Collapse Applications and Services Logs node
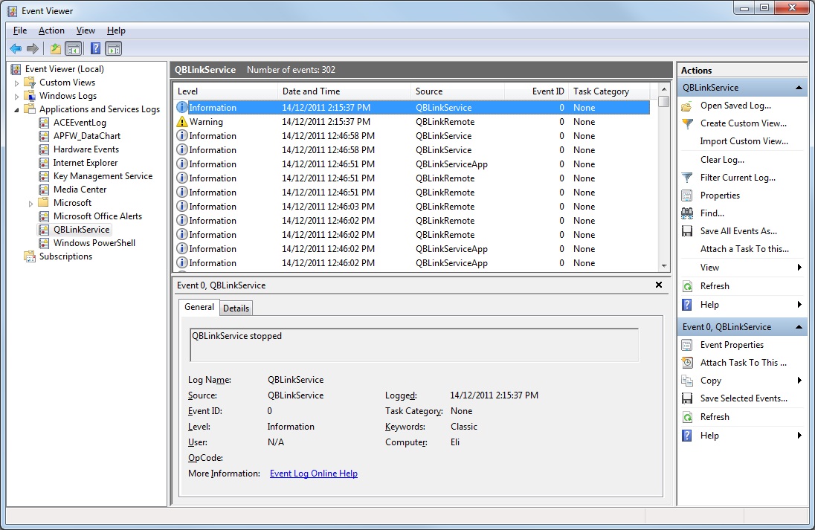Viewport: 815px width, 530px height. click(16, 109)
